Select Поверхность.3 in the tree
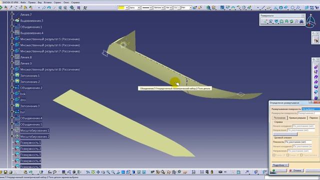The image size is (320, 180). click(30, 155)
